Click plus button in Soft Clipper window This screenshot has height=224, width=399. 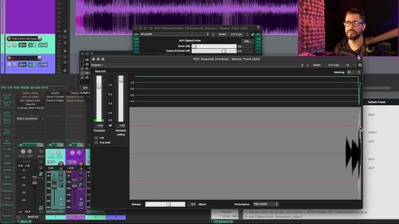coord(213,34)
